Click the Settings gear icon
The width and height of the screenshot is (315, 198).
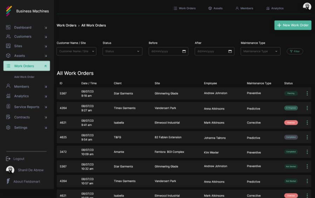(8, 127)
